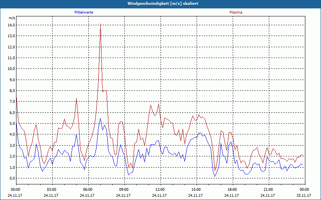Click the 18:00 time axis label
This screenshot has width=321, height=200.
pos(233,190)
